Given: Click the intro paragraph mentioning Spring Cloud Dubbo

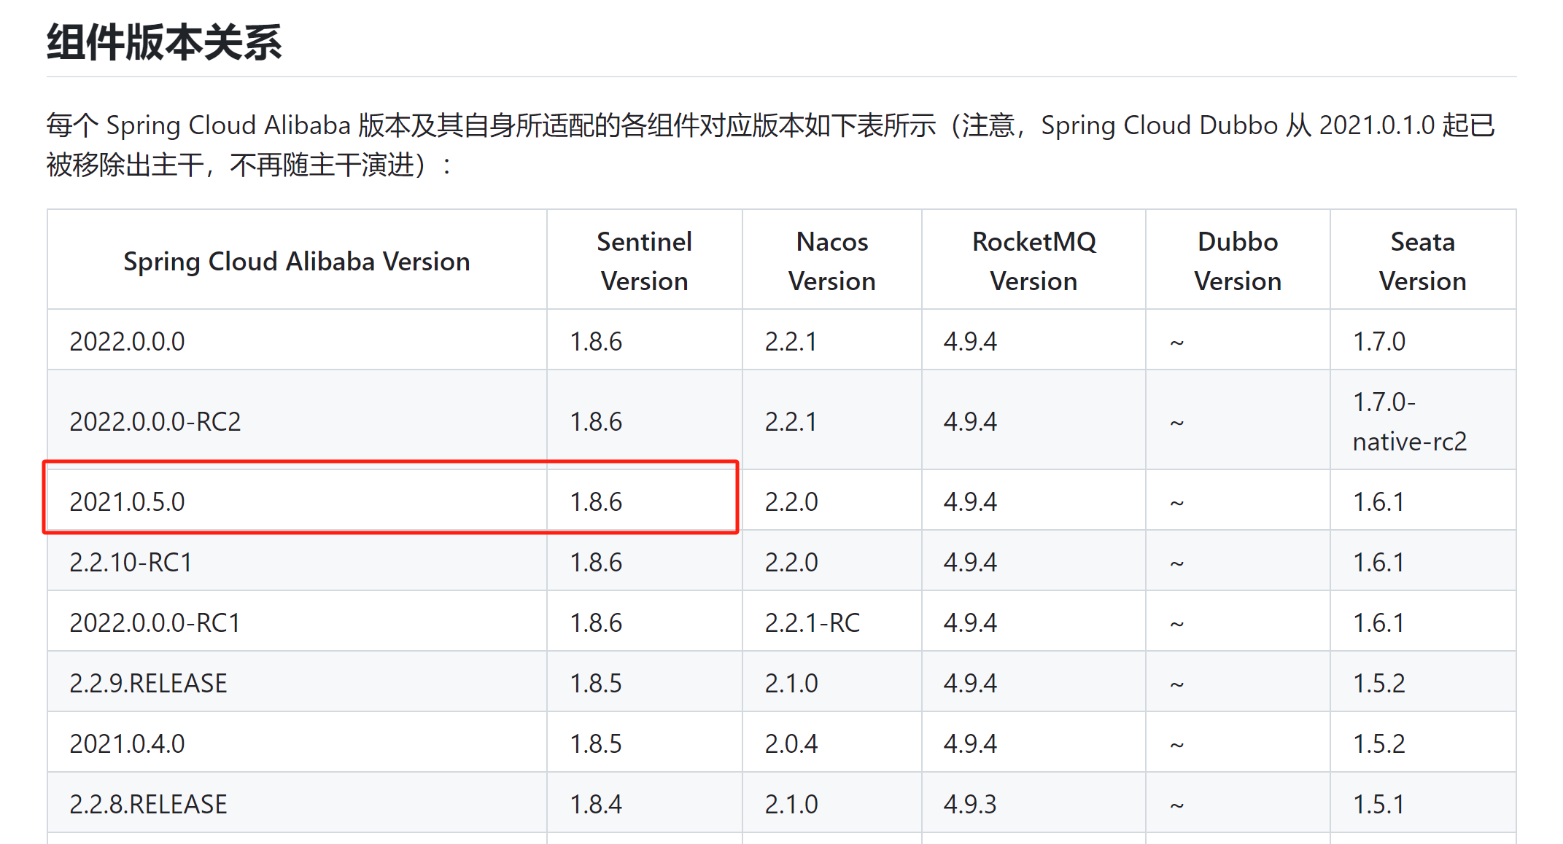Looking at the screenshot, I should (772, 145).
